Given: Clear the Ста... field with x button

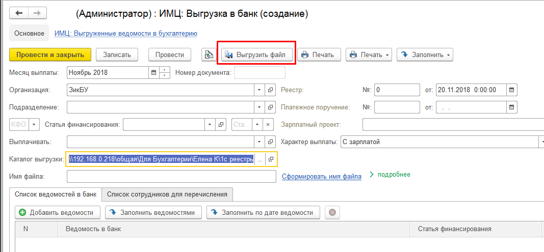Looking at the screenshot, I should pos(268,124).
